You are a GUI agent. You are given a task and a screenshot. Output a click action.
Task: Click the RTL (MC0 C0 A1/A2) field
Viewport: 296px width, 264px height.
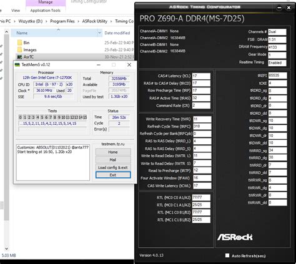tap(201, 197)
